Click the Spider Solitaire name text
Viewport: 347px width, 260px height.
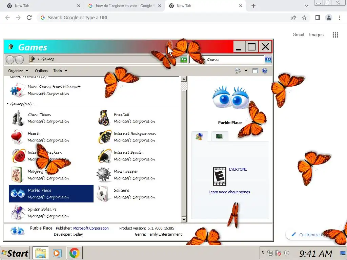coord(42,209)
